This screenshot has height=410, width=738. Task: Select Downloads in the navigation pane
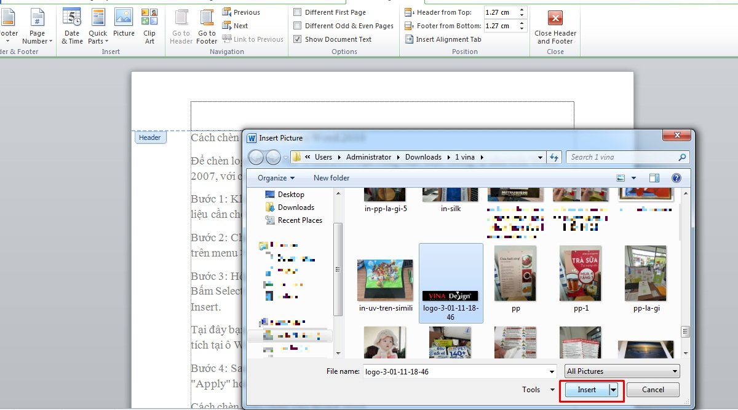295,207
